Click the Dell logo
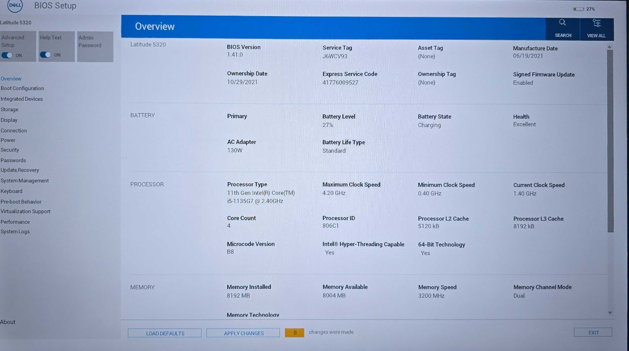 [x=15, y=6]
